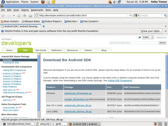Open the search engine selector dropdown

click(x=137, y=16)
